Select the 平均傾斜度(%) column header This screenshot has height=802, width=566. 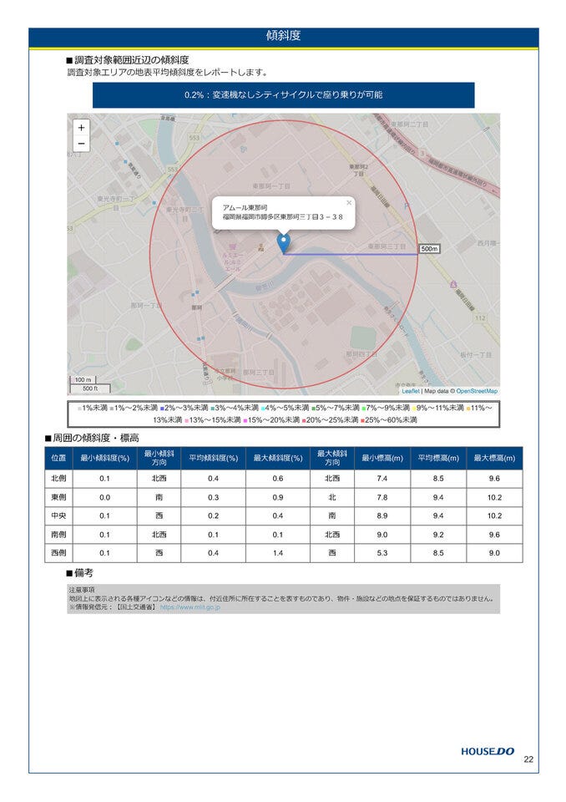214,458
